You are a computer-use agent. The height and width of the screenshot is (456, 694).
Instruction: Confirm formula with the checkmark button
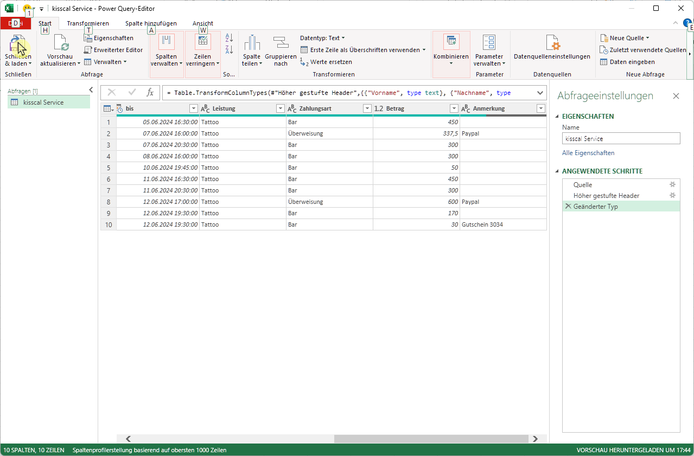pyautogui.click(x=132, y=92)
